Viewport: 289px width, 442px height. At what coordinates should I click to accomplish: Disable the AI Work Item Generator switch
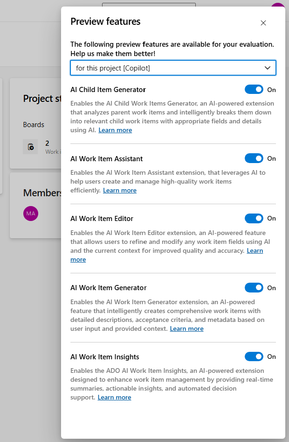pos(254,287)
